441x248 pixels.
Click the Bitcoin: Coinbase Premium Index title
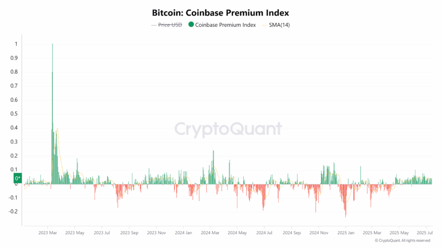[x=220, y=13]
